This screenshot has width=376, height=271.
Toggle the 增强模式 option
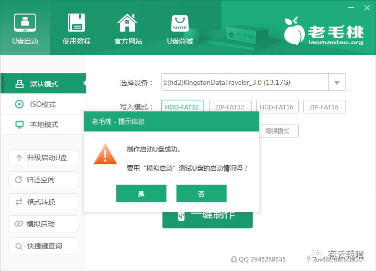(x=279, y=131)
